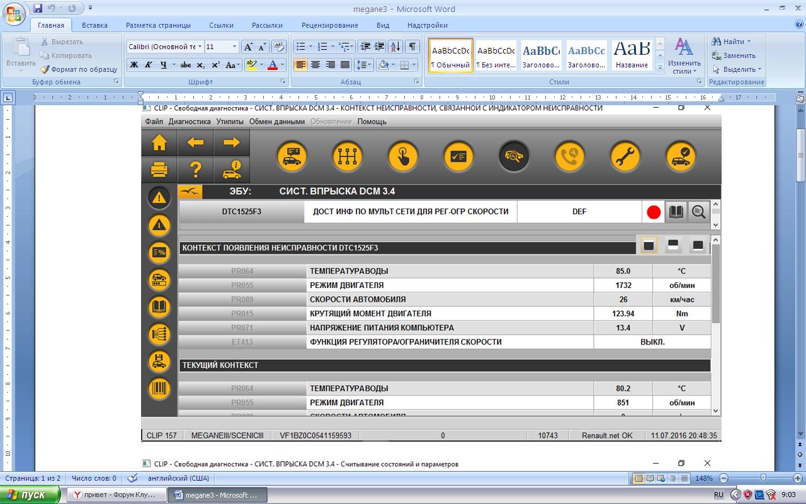Open Quick Access toolbar customization arrow
Viewport: 806px width, 504px height.
91,8
